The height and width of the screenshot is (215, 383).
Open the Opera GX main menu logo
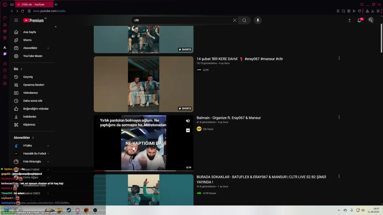(x=5, y=4)
